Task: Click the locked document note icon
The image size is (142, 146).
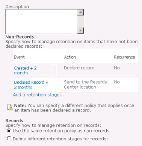Action: 10,107
